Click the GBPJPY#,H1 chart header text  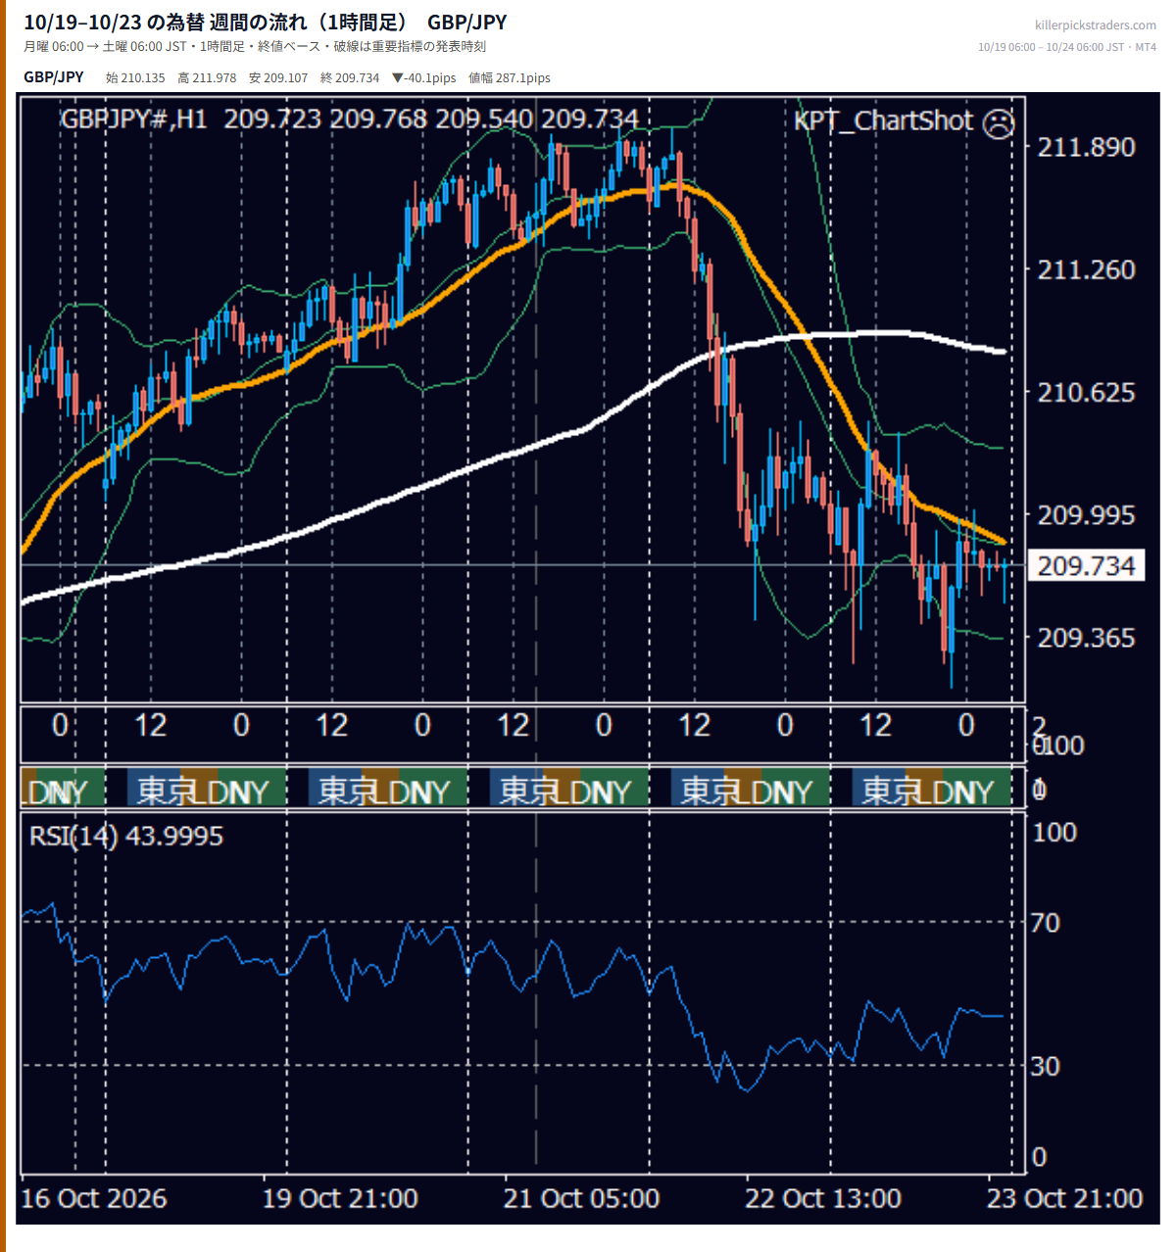click(x=134, y=120)
